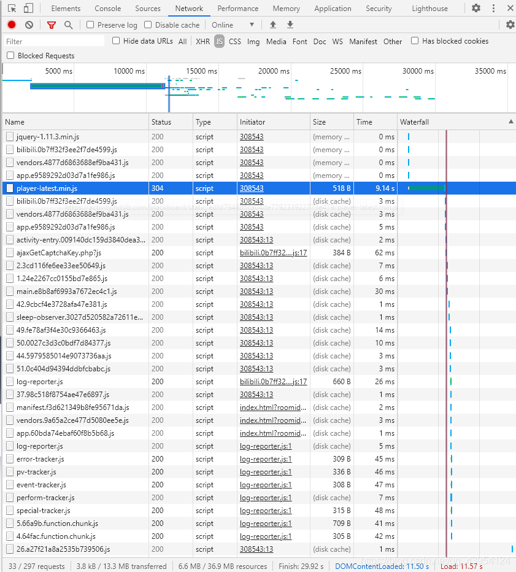The width and height of the screenshot is (516, 572).
Task: Switch to the Security tab
Action: (x=379, y=9)
